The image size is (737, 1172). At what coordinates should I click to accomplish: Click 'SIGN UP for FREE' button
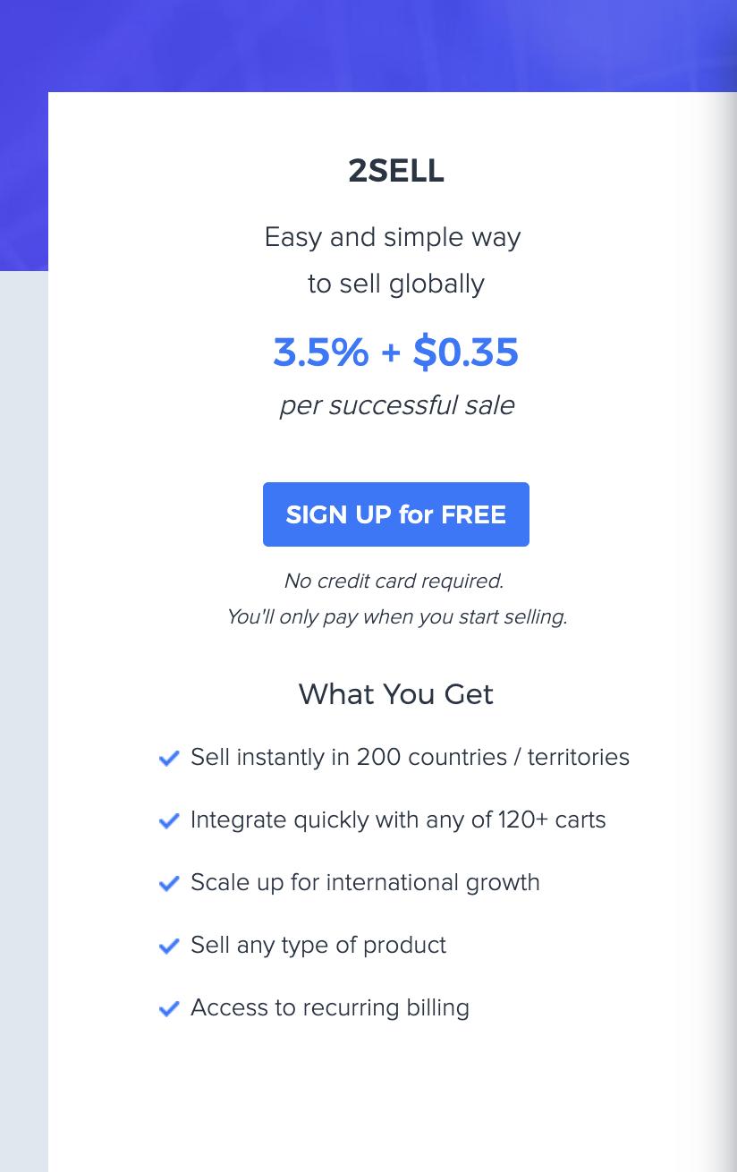[395, 514]
